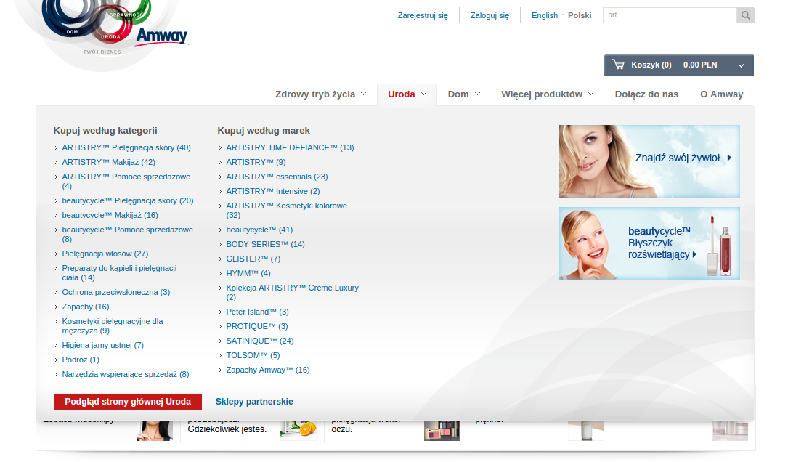This screenshot has height=462, width=796.
Task: Open Kosmetyki pielęgnacyjne dla mężczyzn (9)
Action: click(x=112, y=326)
